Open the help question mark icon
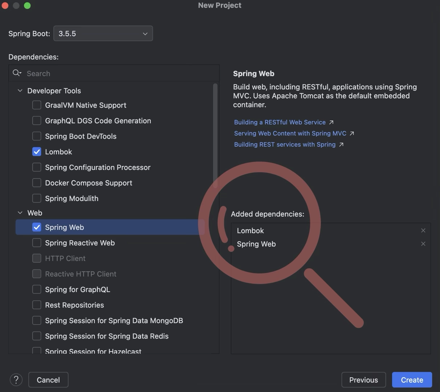The height and width of the screenshot is (392, 440). coord(16,380)
